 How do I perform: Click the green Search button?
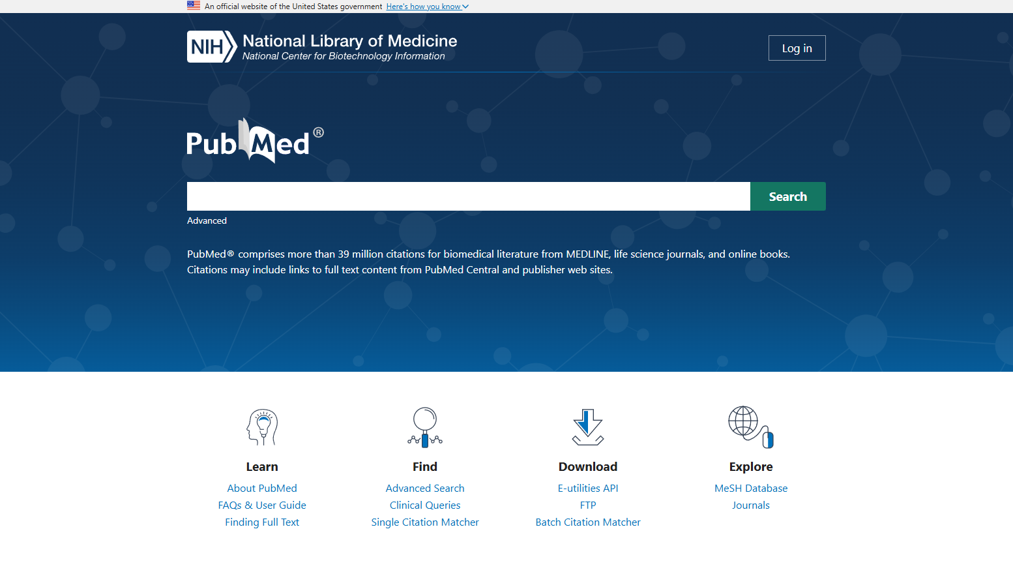pyautogui.click(x=787, y=196)
